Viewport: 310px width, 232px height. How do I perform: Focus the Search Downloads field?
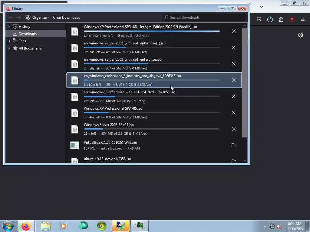(x=204, y=17)
